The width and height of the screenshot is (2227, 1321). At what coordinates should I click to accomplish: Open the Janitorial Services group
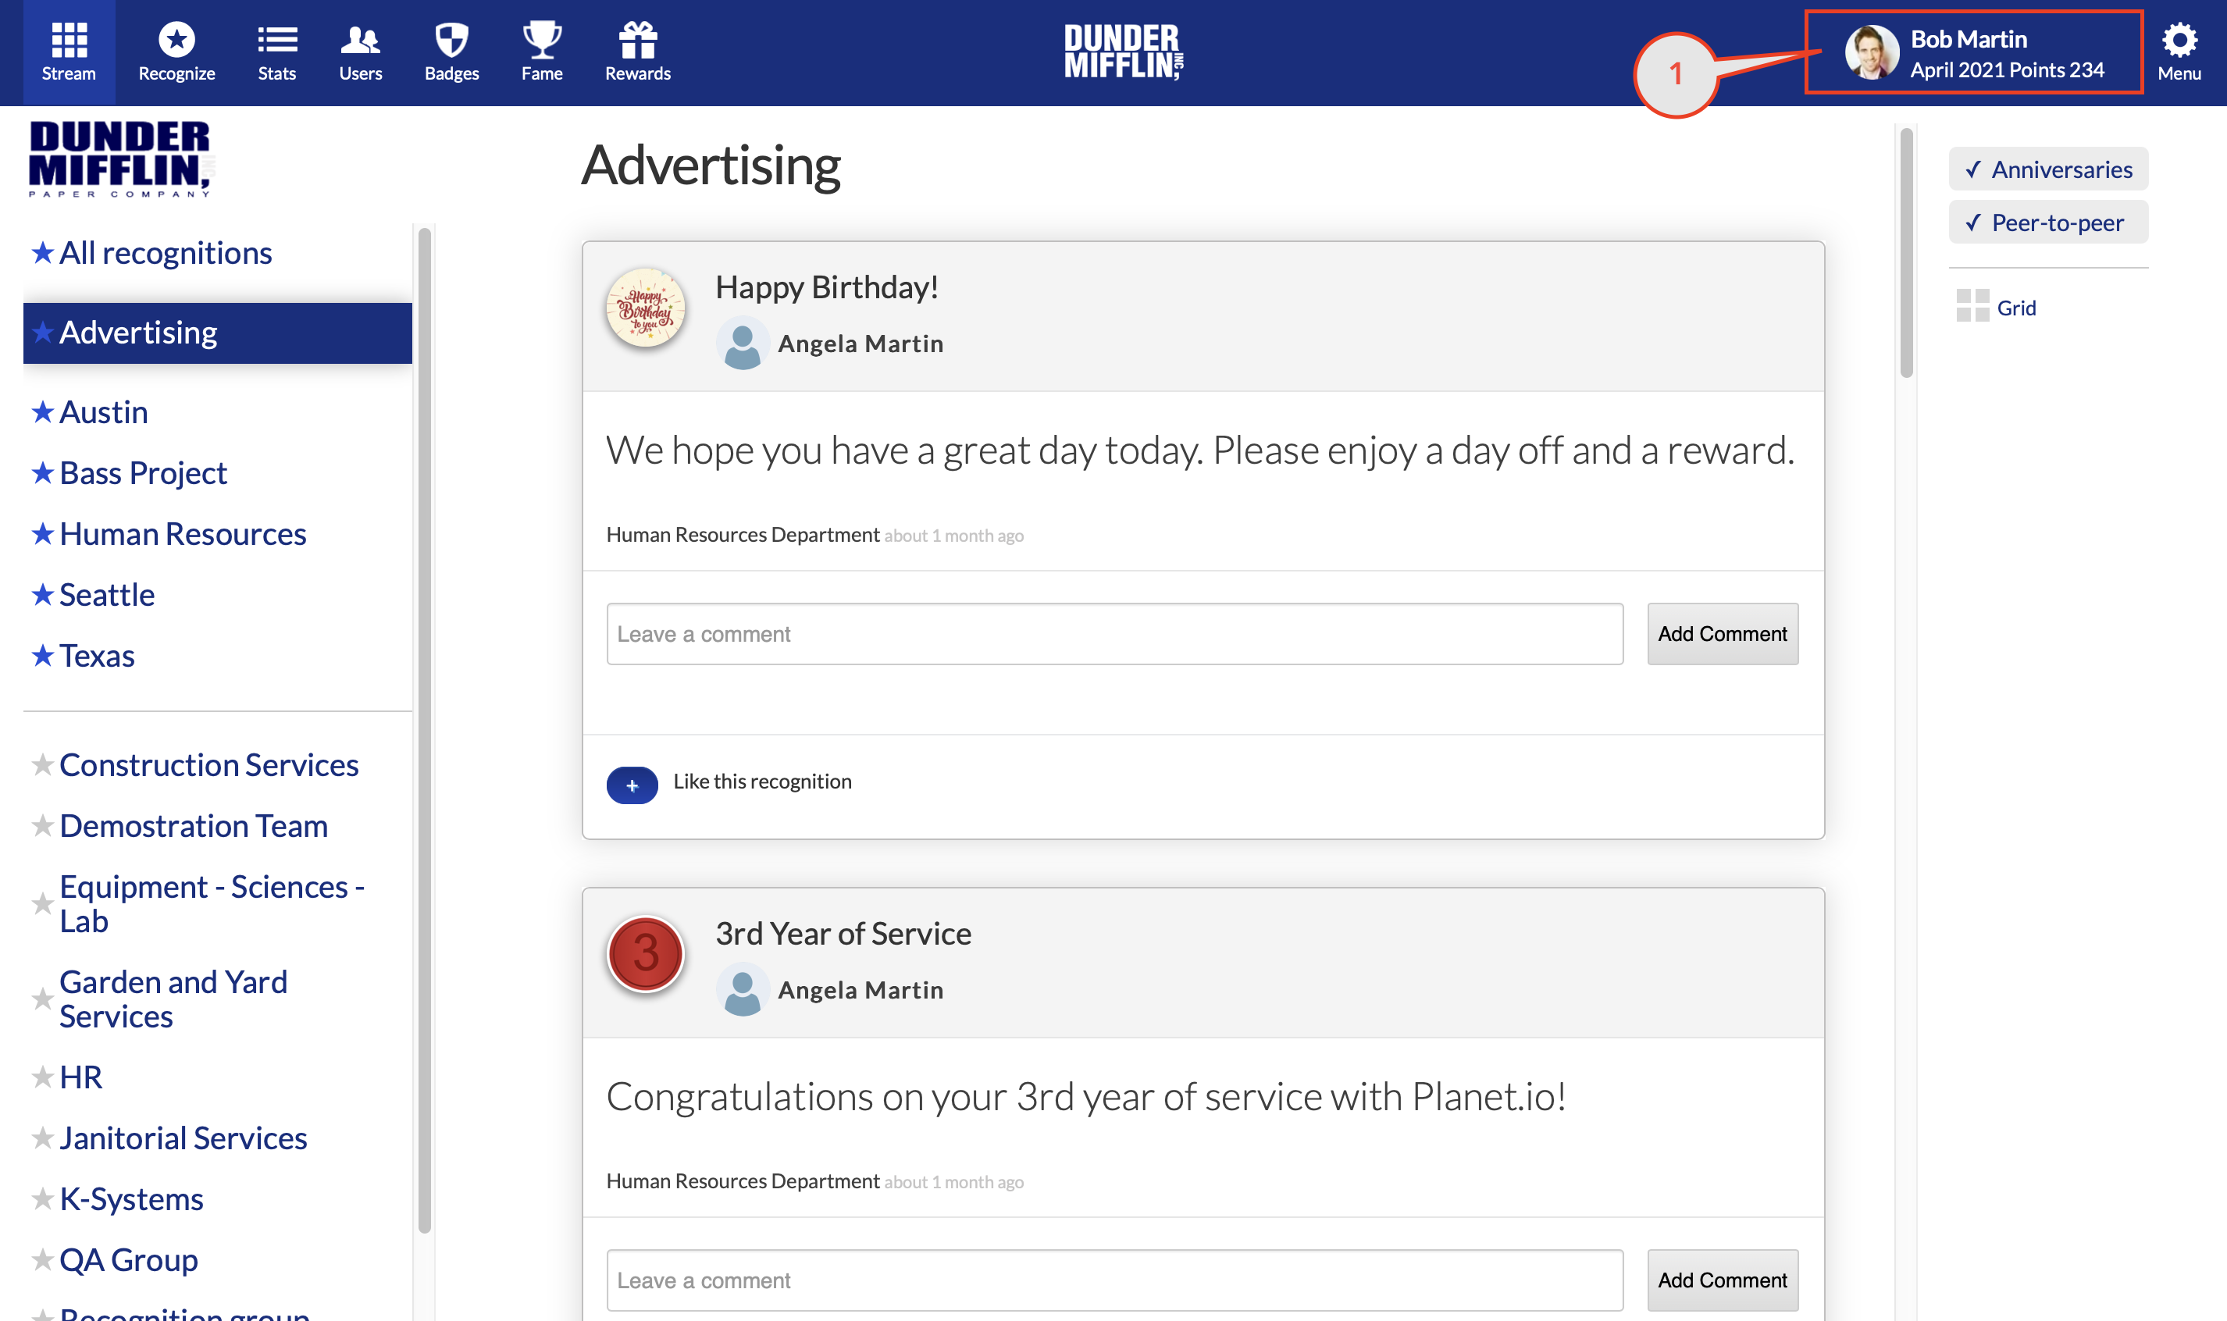click(183, 1138)
